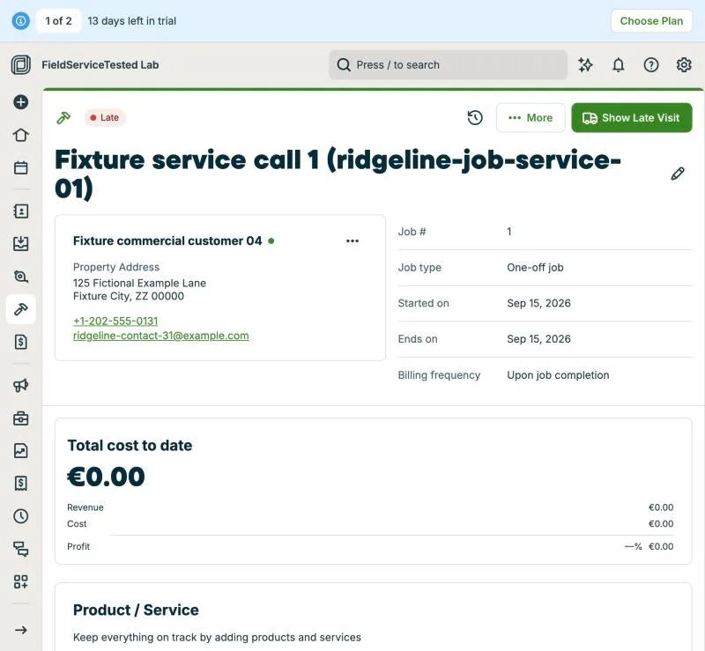Open Invoices dollar document icon
The width and height of the screenshot is (705, 651).
pos(20,342)
